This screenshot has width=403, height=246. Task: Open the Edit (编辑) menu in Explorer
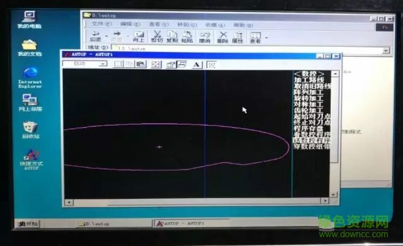tap(130, 24)
